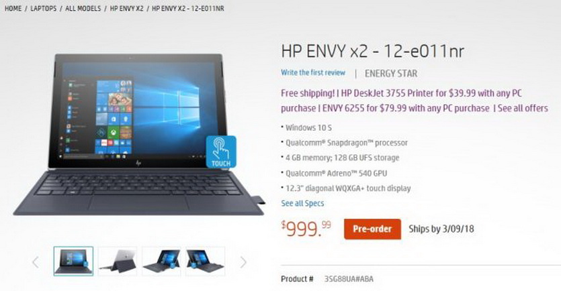Viewport: 561px width, 291px height.
Task: Click the main laptop product image
Action: coord(139,135)
